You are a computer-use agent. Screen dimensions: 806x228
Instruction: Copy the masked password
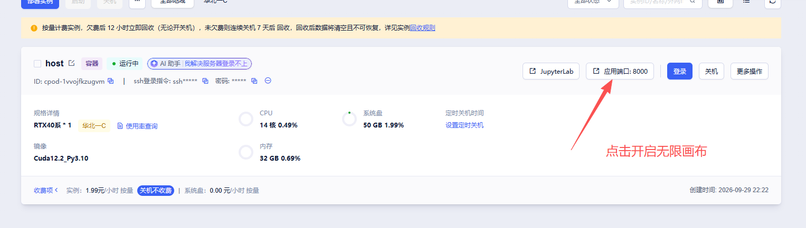tap(254, 81)
